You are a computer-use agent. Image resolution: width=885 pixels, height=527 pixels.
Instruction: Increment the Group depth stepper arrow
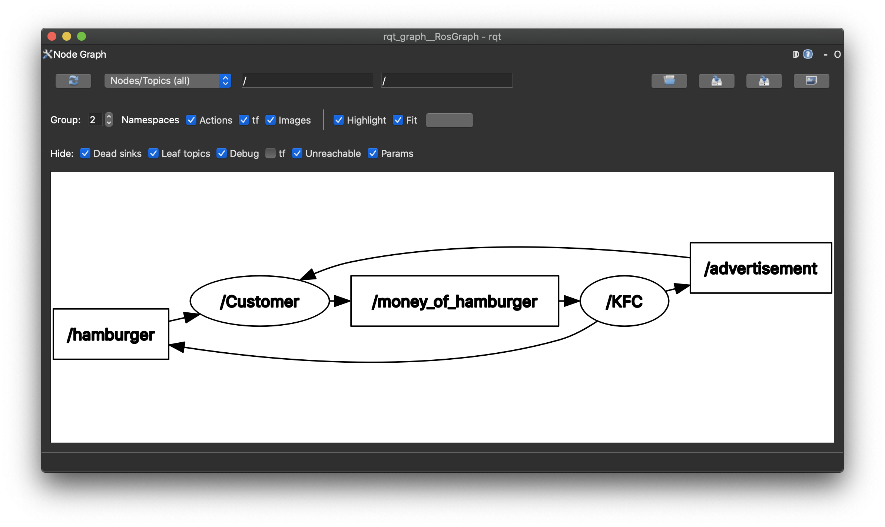[x=109, y=116]
